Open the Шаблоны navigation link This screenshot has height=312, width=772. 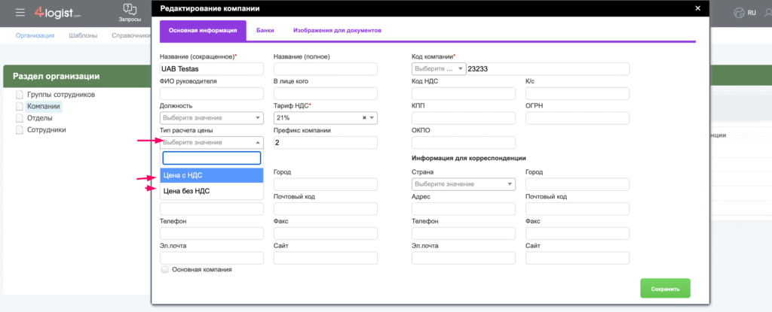83,35
